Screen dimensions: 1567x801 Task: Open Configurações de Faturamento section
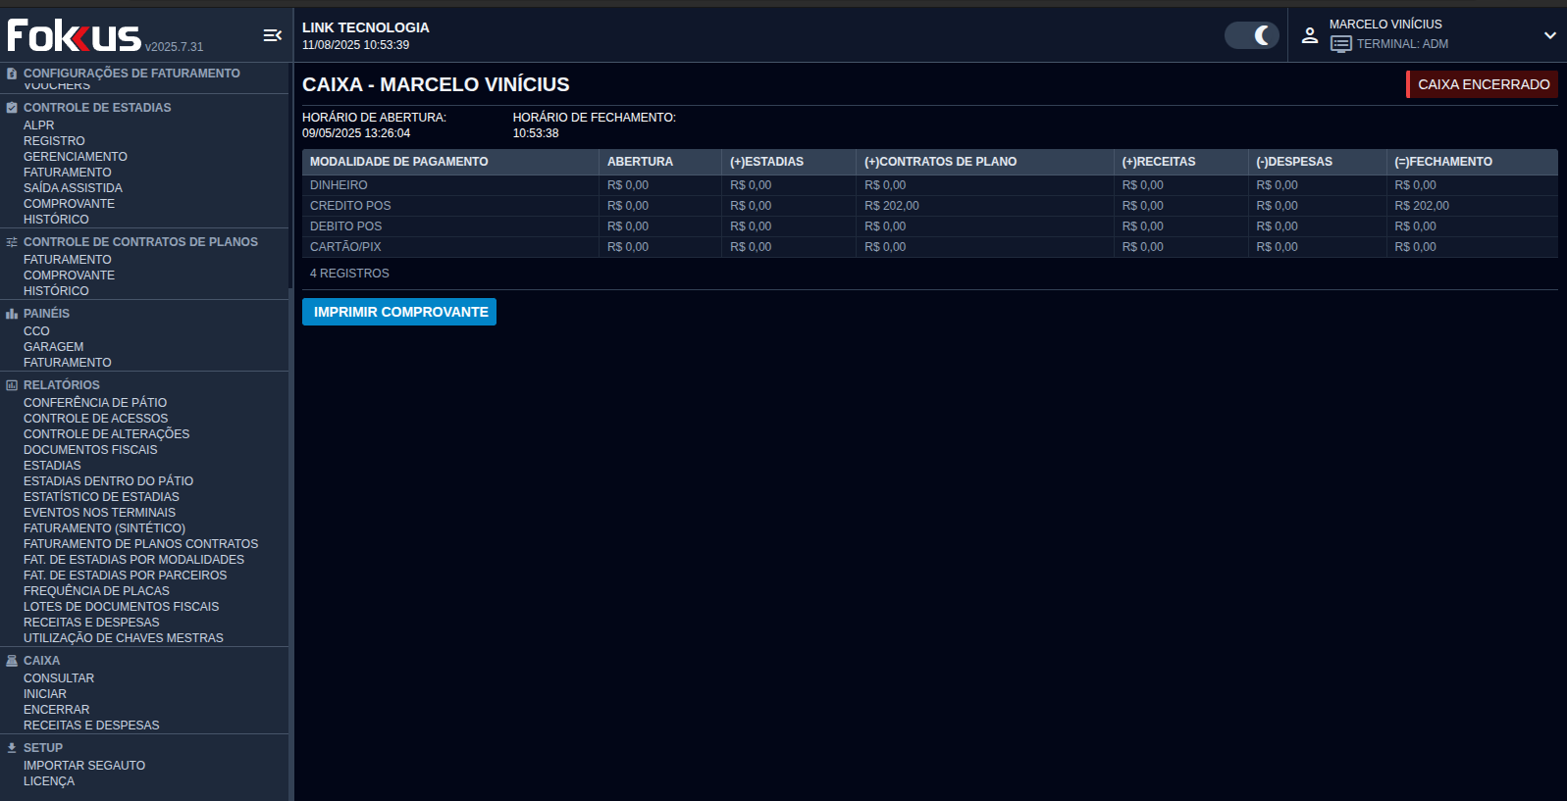[x=131, y=74]
